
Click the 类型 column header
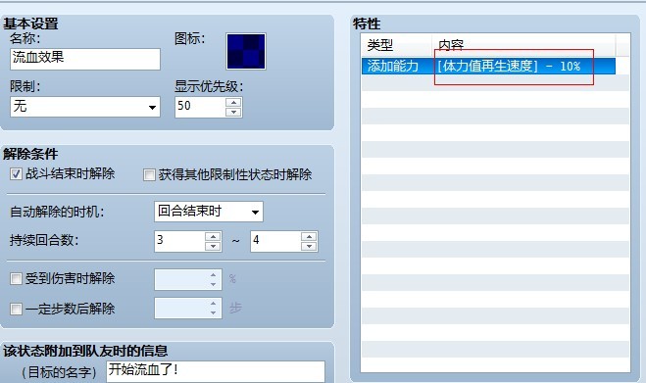coord(397,45)
